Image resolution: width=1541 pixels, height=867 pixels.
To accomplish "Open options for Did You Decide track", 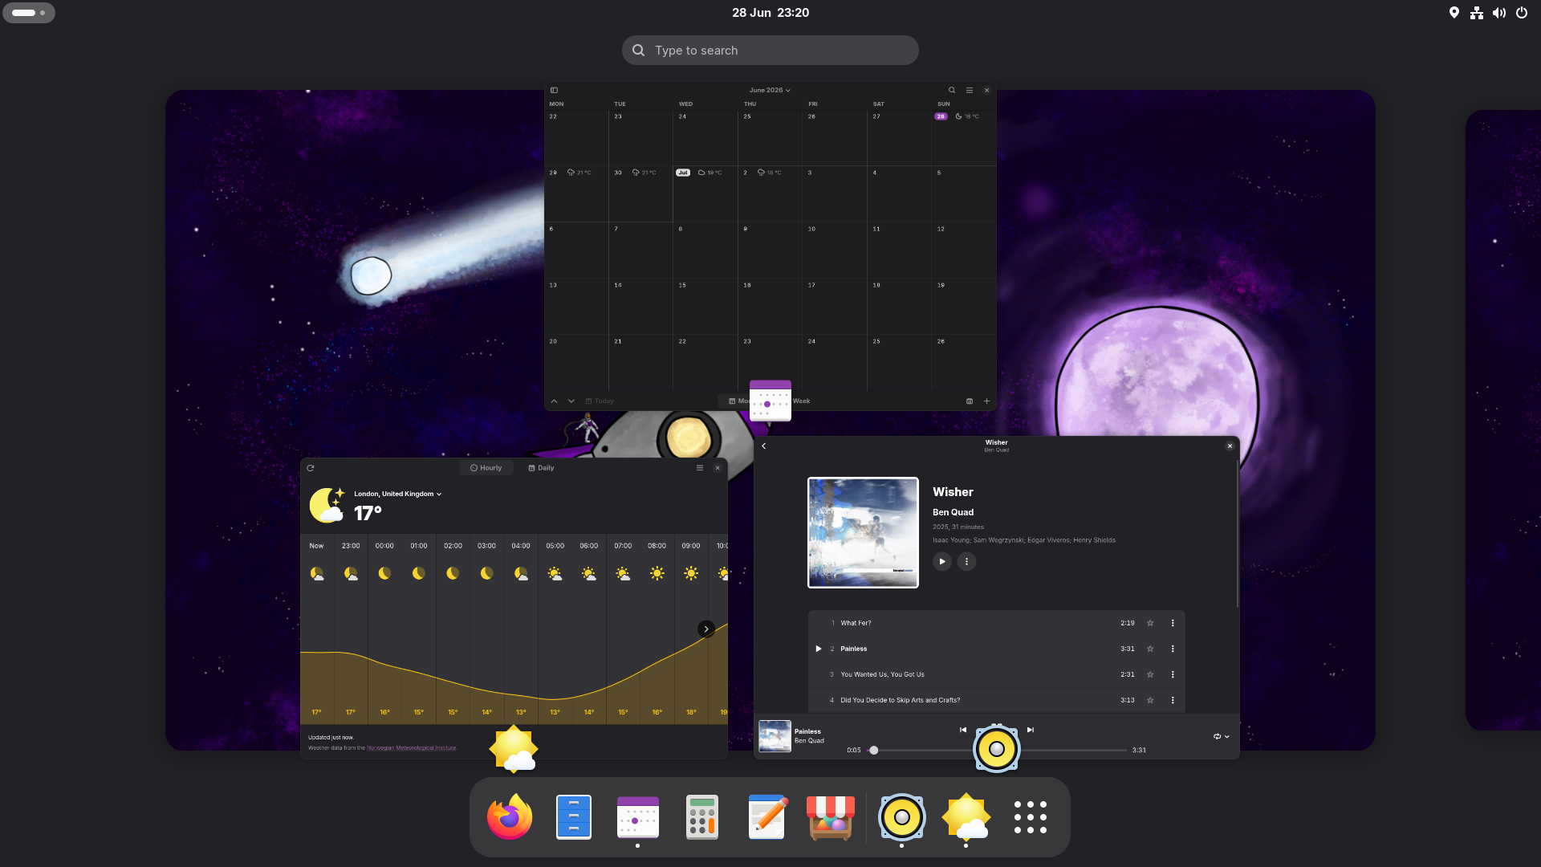I will [1173, 700].
